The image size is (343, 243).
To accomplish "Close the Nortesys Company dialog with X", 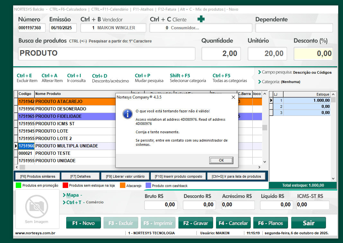I will 233,97.
